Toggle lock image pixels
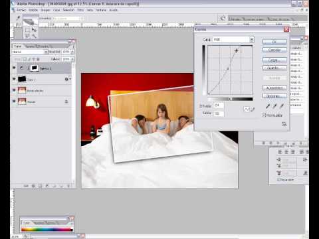This screenshot has height=239, width=319. (29, 59)
